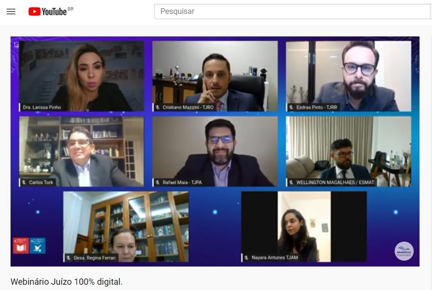Click the Cristiano Mazzini - TJRO video tile
The image size is (432, 290).
(x=215, y=76)
